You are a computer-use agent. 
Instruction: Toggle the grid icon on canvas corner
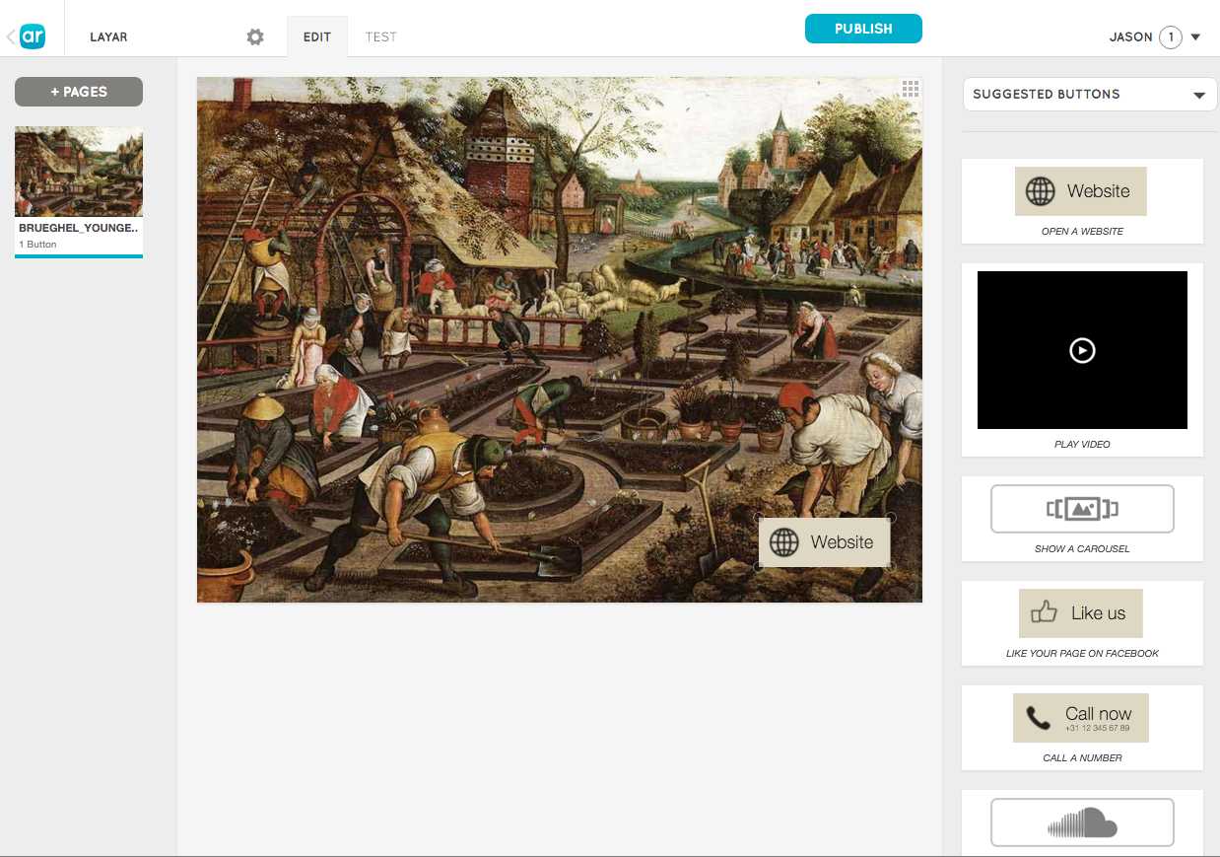coord(911,89)
